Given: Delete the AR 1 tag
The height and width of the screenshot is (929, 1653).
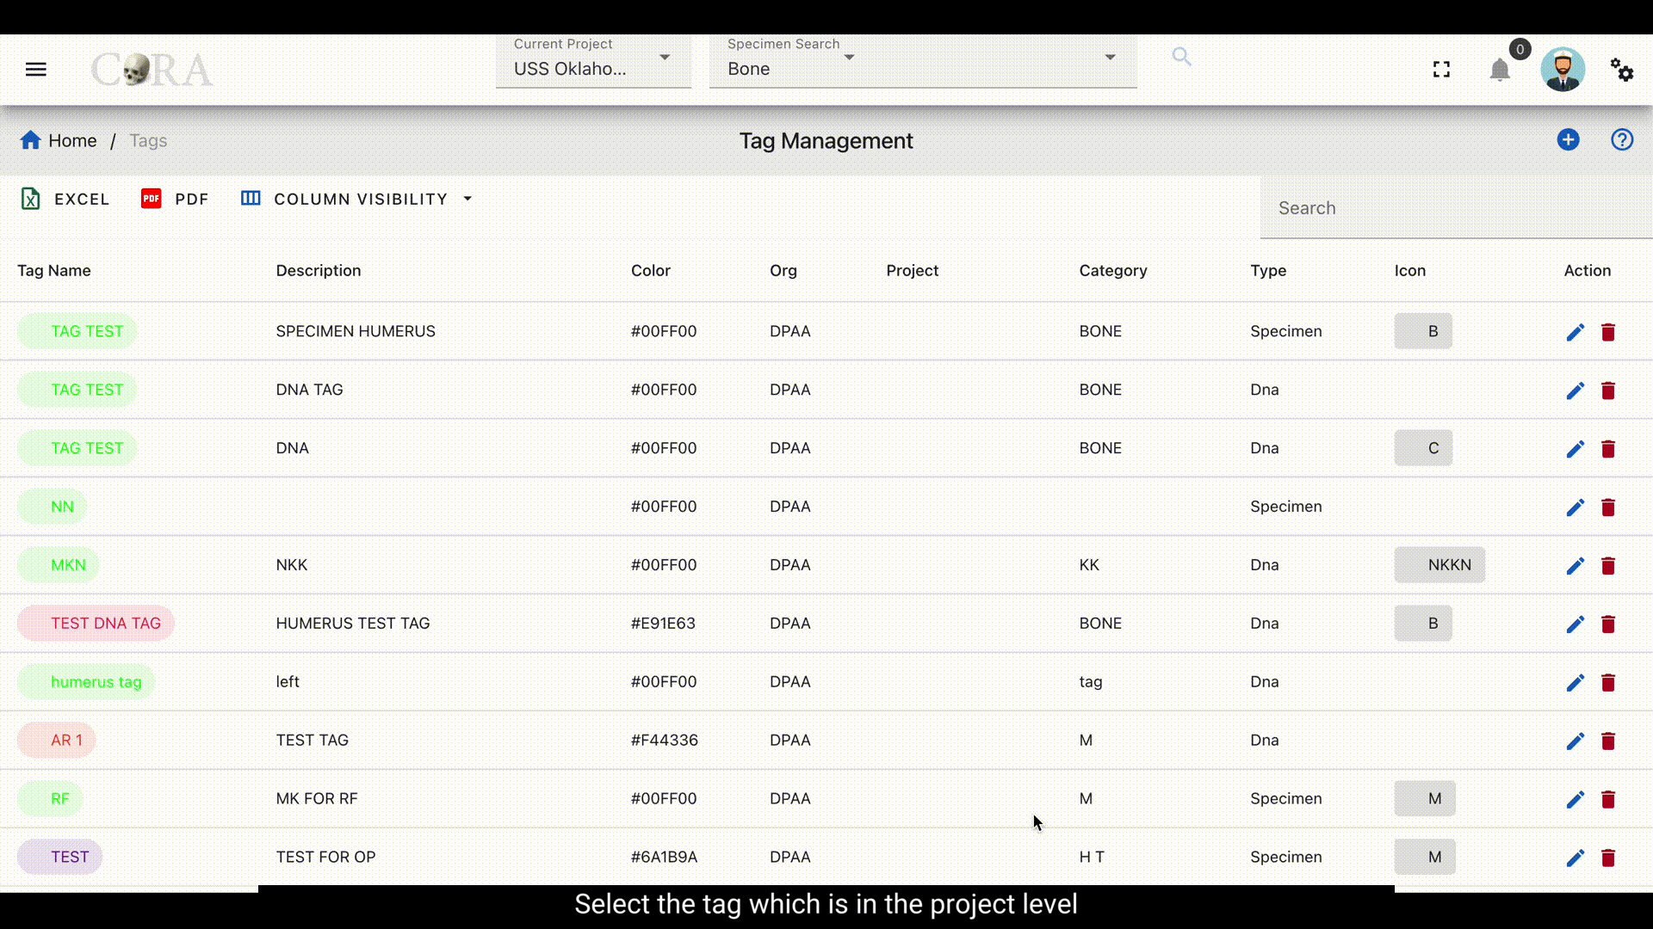Looking at the screenshot, I should [x=1607, y=741].
